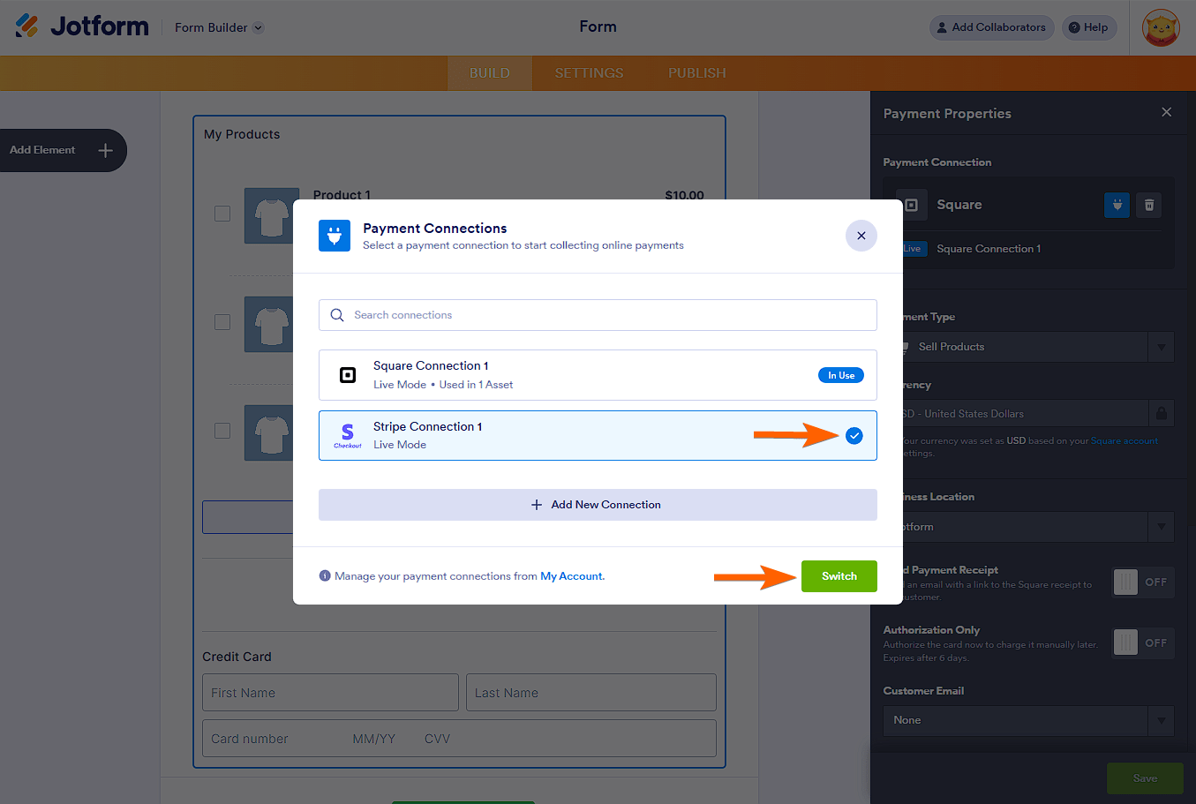The image size is (1196, 804).
Task: Click the Stripe Checkout logo icon
Action: [x=348, y=435]
